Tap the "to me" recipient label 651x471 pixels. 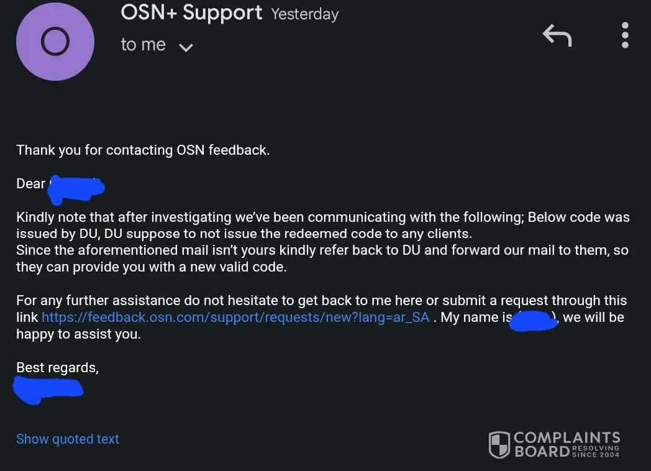pyautogui.click(x=143, y=45)
